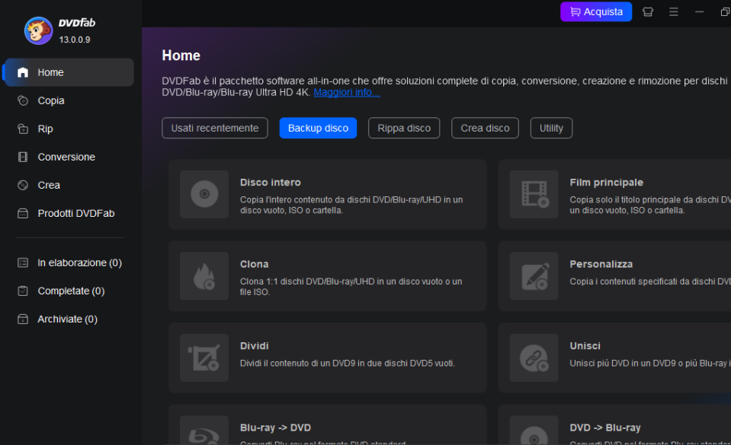Switch to Crea disco tab
731x445 pixels.
click(485, 128)
